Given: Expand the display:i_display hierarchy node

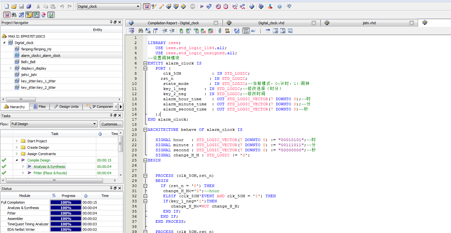Looking at the screenshot, I should click(x=11, y=68).
